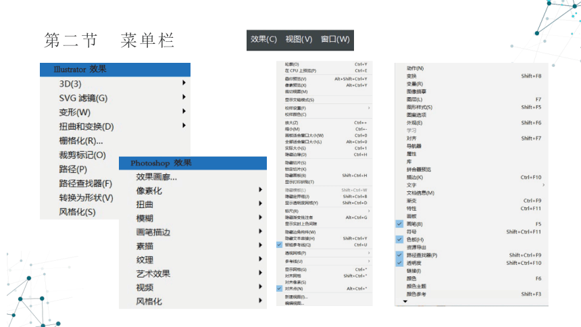
Task: Open the 图层(L) panel entry
Action: 472,99
